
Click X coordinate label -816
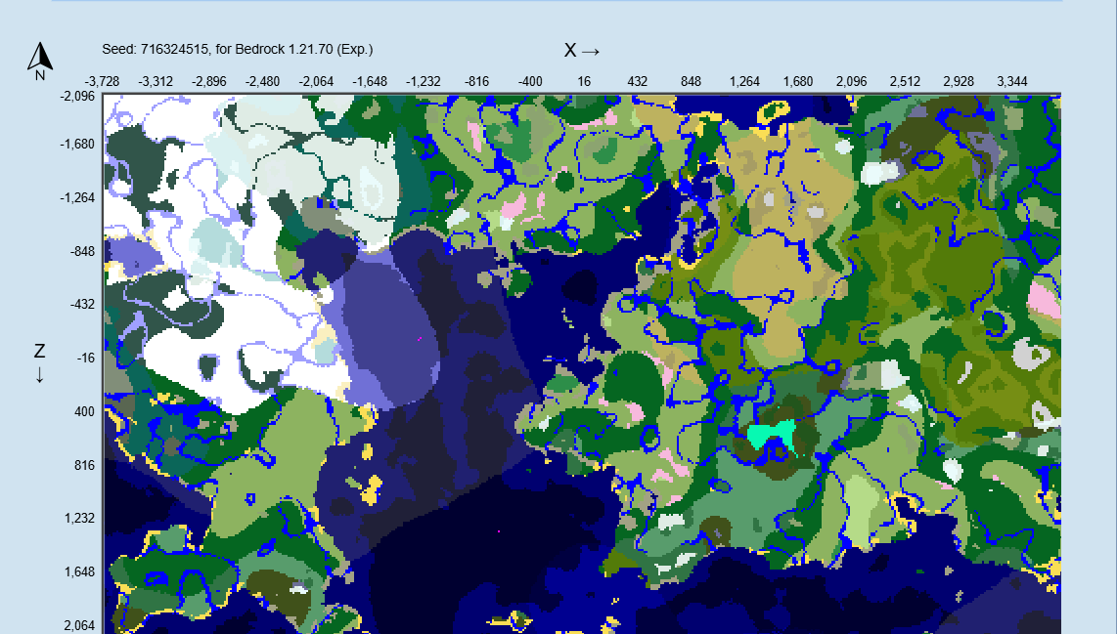(476, 81)
